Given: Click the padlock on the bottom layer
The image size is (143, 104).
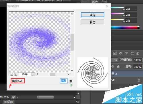Looking at the screenshot, I should click(x=139, y=80).
